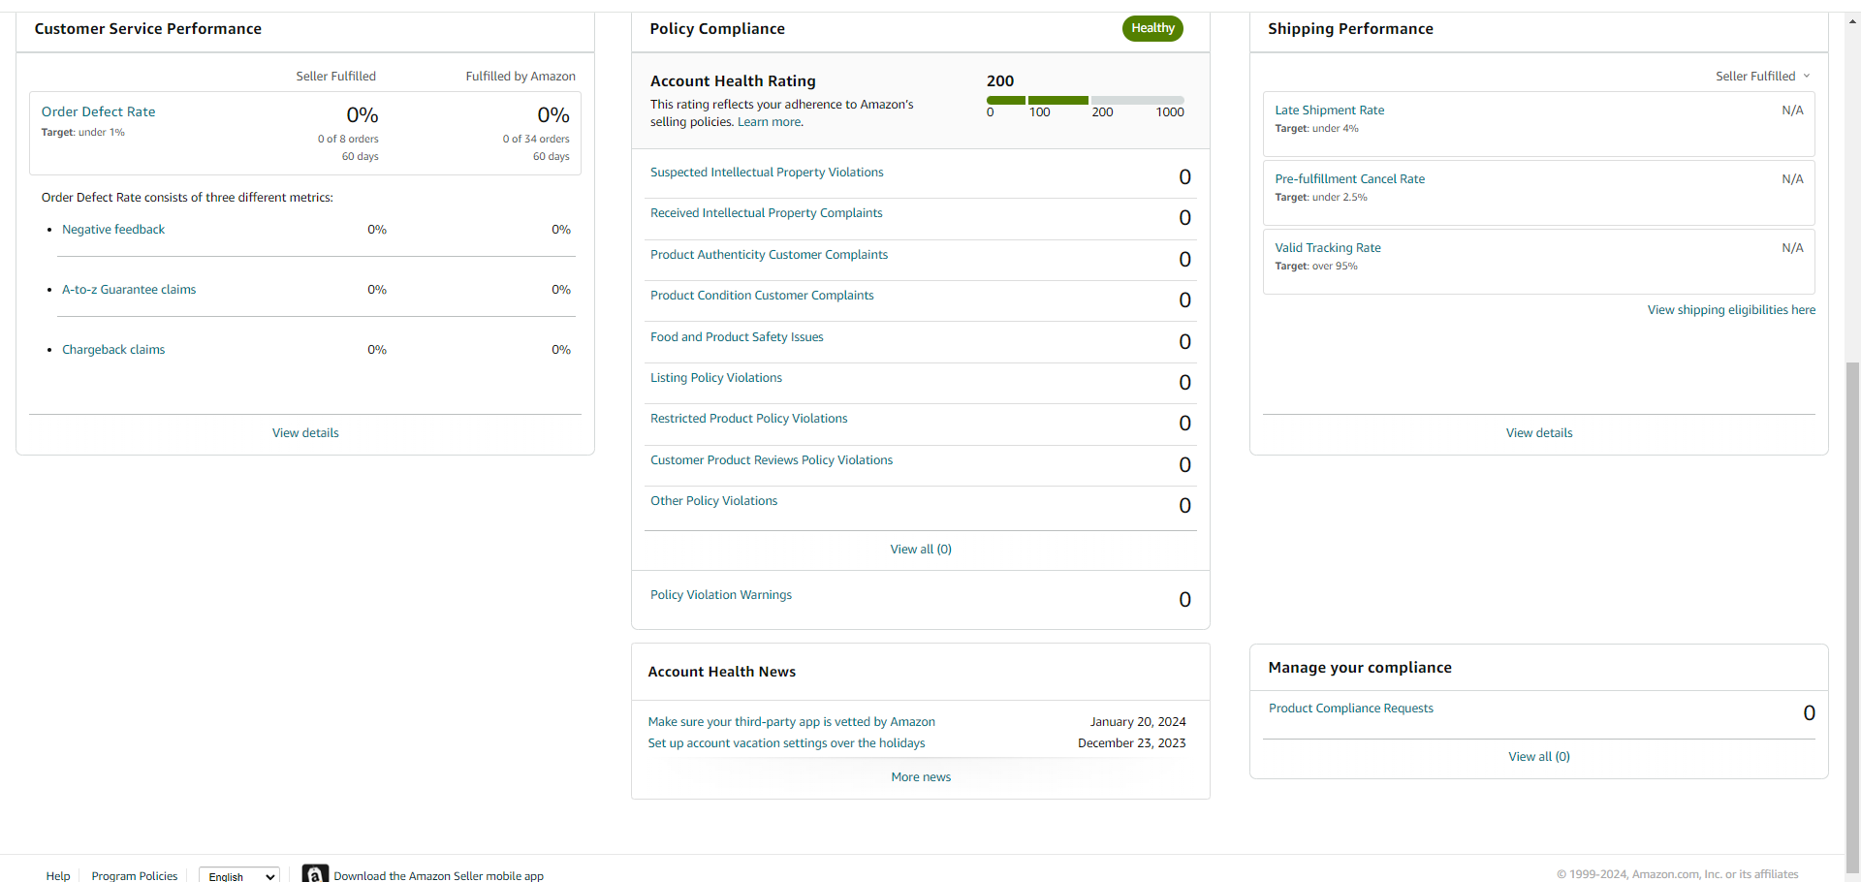Screen dimensions: 1861x882
Task: Open Negative feedback metric
Action: click(x=113, y=230)
